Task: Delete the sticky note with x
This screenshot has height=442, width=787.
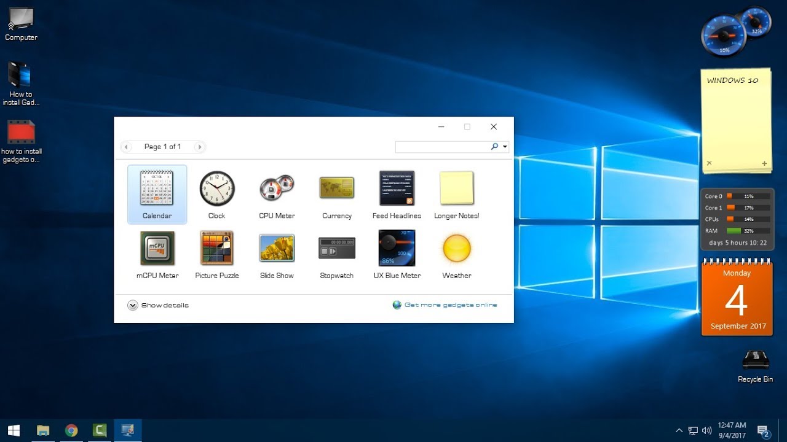Action: click(709, 163)
